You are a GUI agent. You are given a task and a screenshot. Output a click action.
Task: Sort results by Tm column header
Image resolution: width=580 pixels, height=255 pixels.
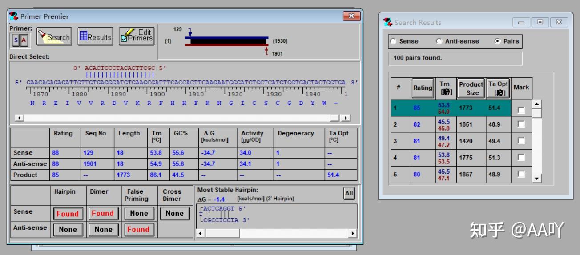(445, 88)
